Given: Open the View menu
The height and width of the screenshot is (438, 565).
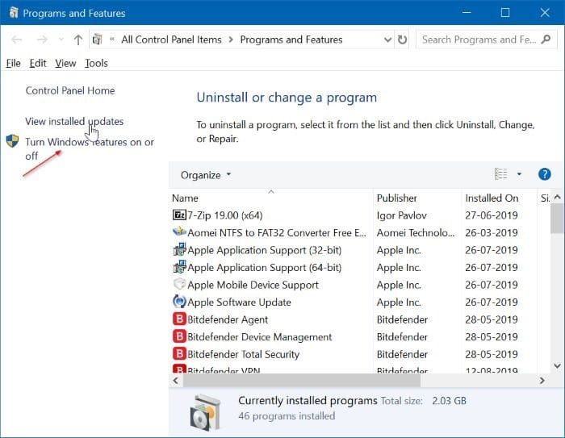Looking at the screenshot, I should coord(65,64).
